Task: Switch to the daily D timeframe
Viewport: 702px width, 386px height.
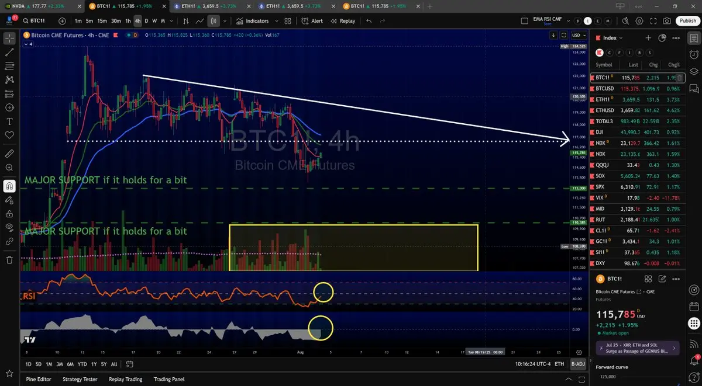Action: [x=147, y=21]
